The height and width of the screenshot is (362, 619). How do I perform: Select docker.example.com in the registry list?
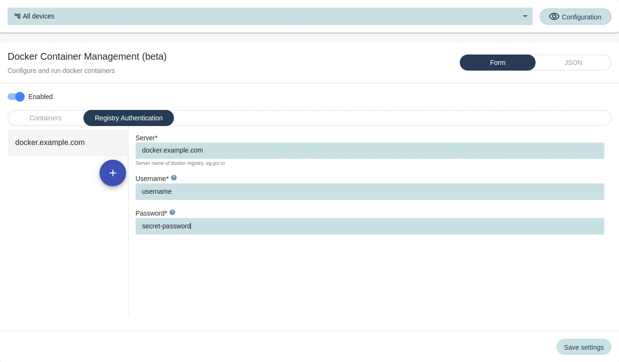point(68,143)
